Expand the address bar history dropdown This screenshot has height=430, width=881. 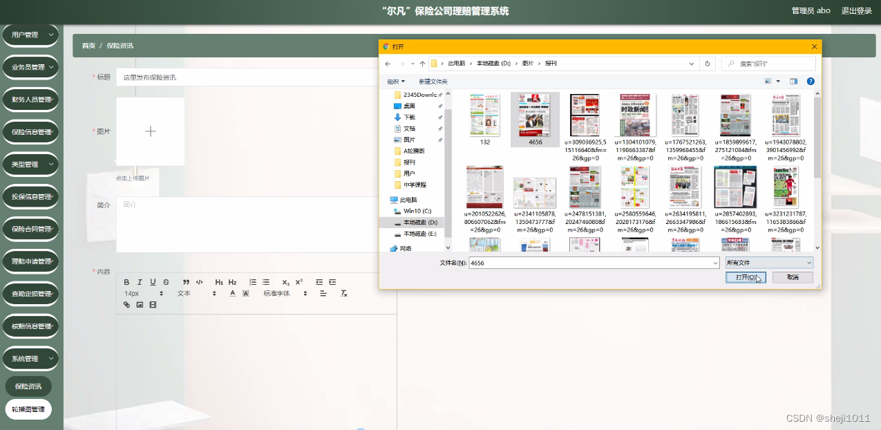pos(692,64)
